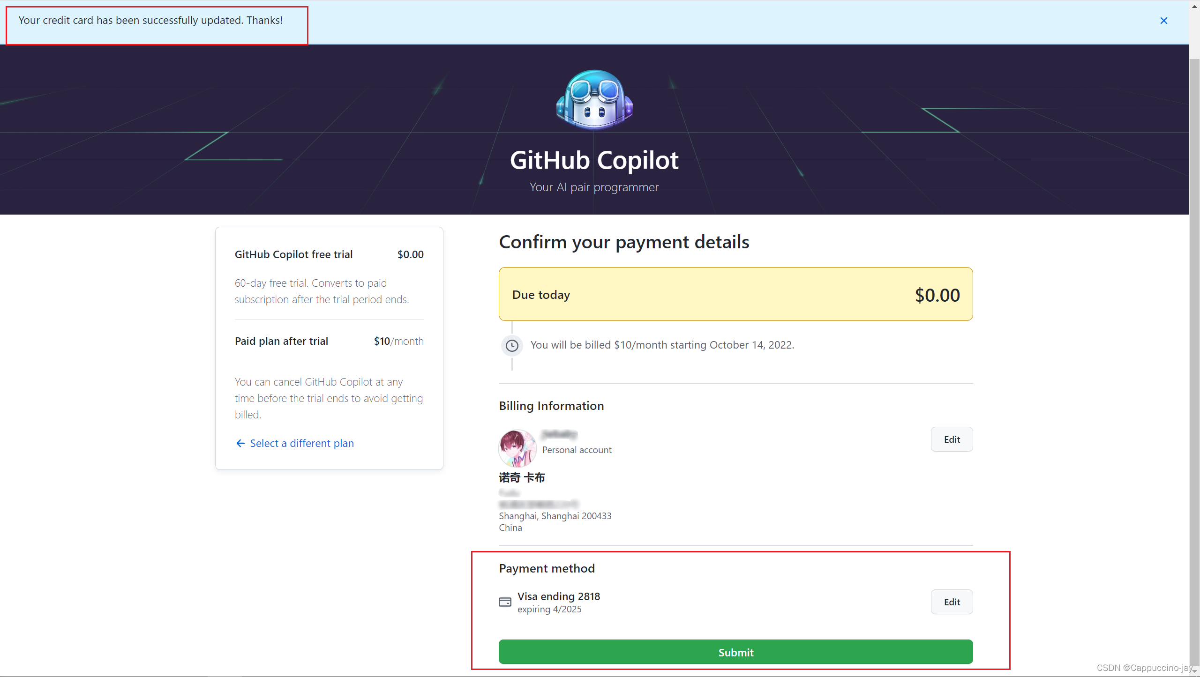The width and height of the screenshot is (1200, 677).
Task: Click the 'Due today' label
Action: point(541,295)
